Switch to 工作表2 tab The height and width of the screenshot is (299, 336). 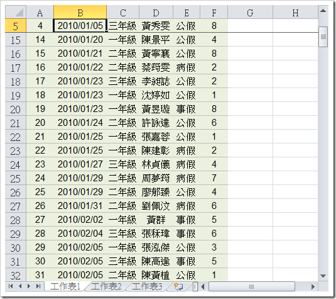coord(106,286)
